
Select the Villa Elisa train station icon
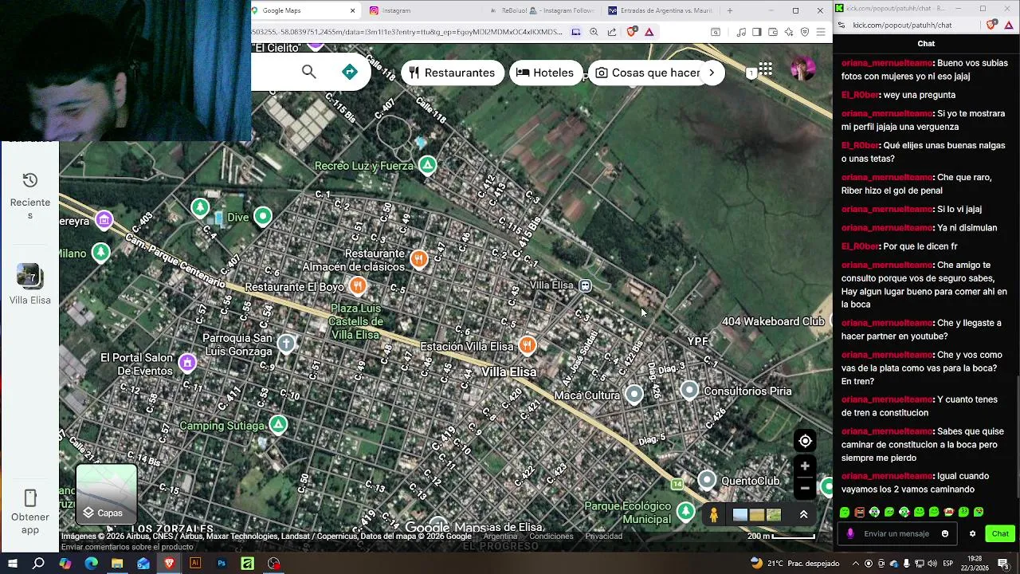pos(586,285)
